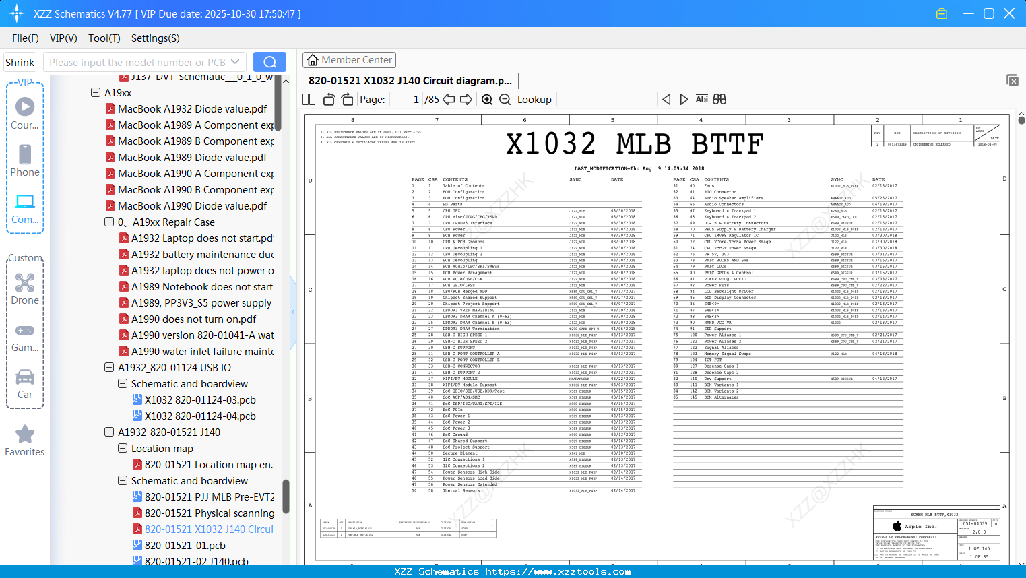The image size is (1026, 578).
Task: Open A1989, PP3V3_S5 power supply case
Action: 195,302
